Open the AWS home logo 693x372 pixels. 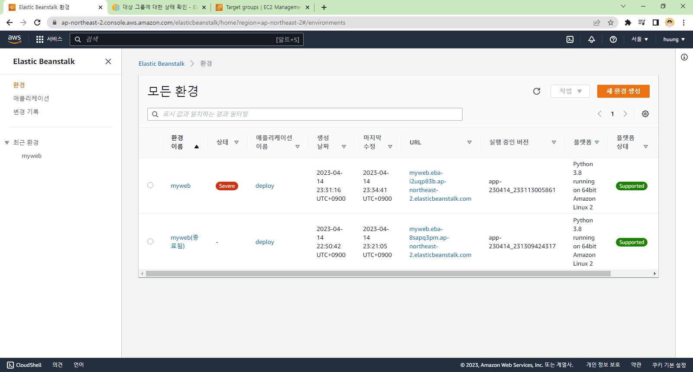[x=14, y=39]
